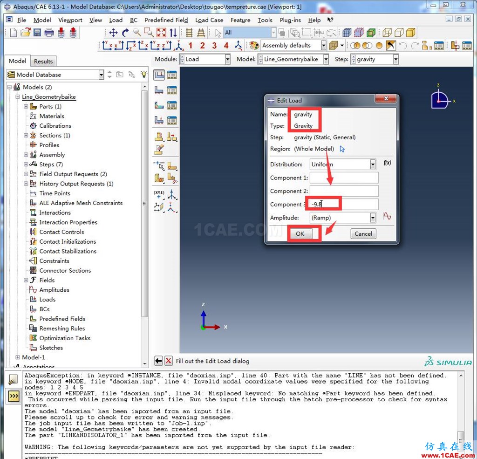This screenshot has height=459, width=477.
Task: Open the Load Manager icon
Action: pyautogui.click(x=172, y=75)
